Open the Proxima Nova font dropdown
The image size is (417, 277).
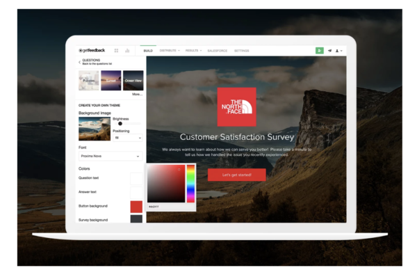[111, 156]
